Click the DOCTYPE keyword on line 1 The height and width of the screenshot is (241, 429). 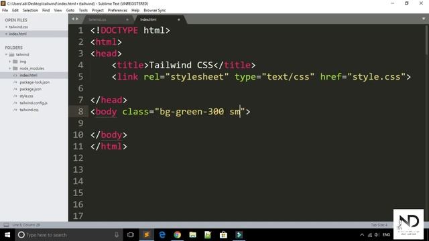119,30
